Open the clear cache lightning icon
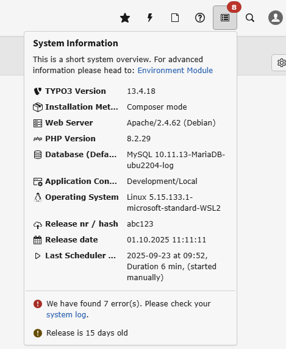Viewport: 286px width, 349px height. (x=150, y=18)
